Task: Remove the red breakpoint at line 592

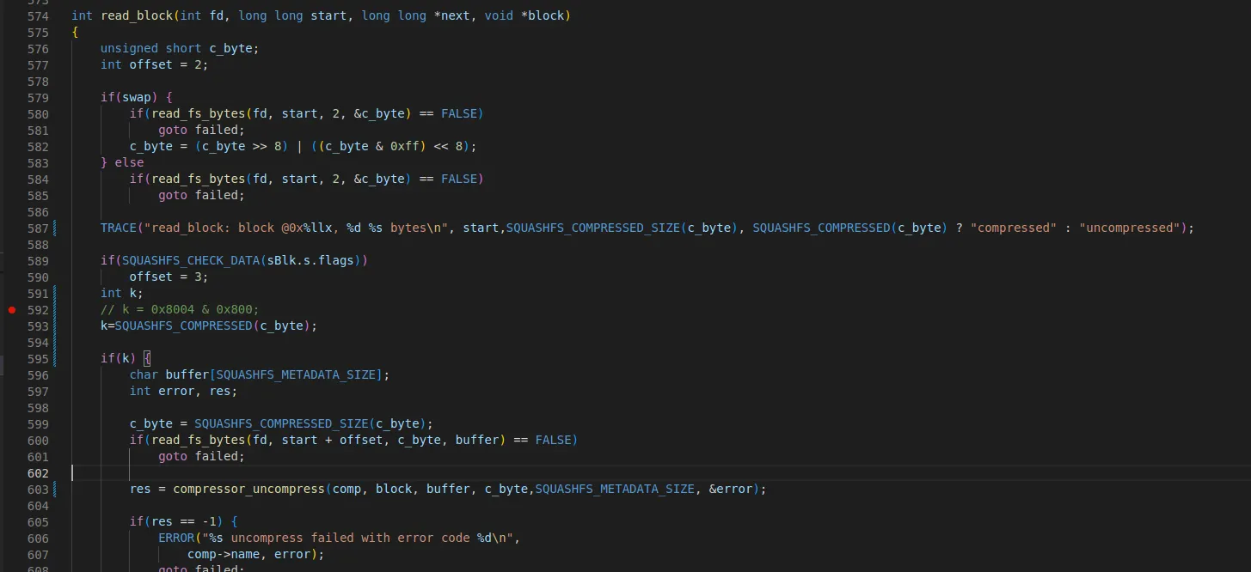Action: coord(12,309)
